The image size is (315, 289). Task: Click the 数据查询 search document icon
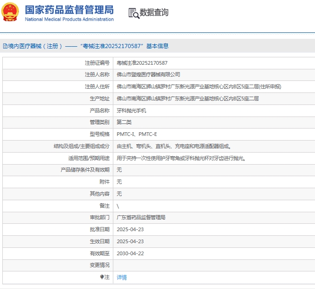tap(134, 13)
